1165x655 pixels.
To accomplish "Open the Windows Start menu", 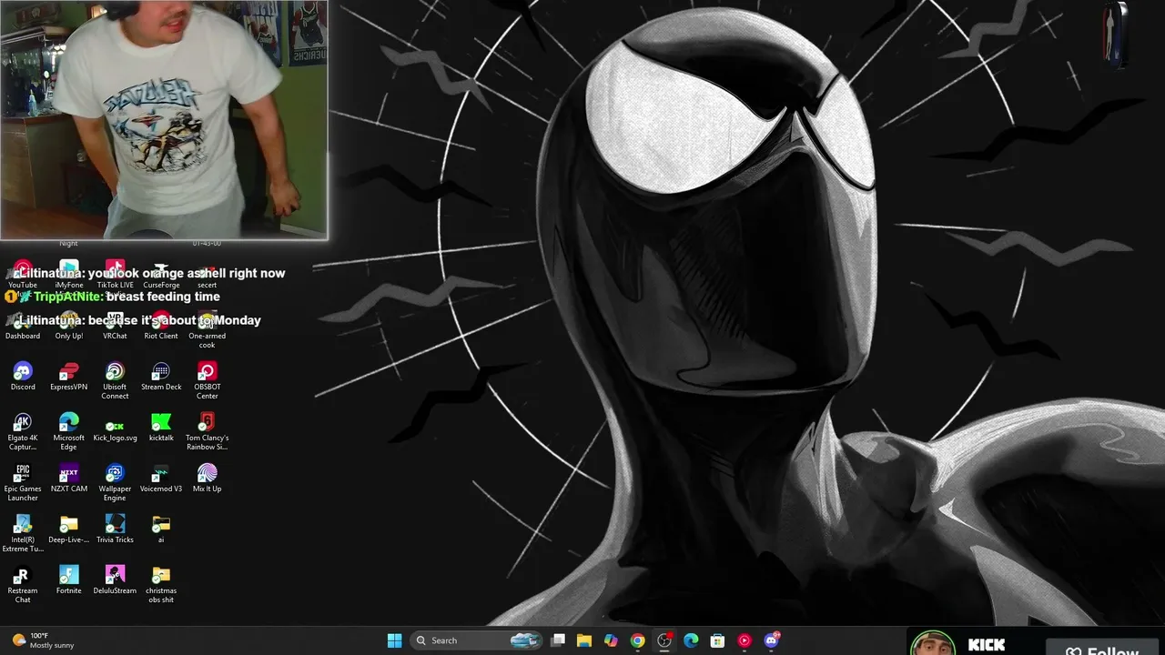I will click(394, 640).
